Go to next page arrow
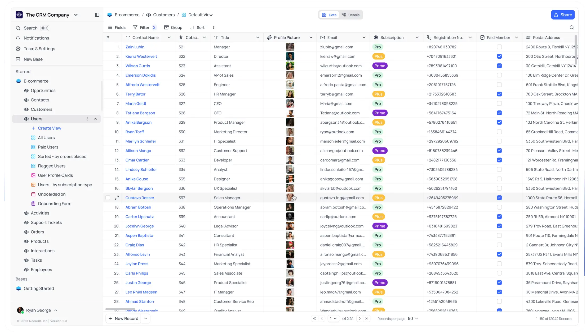This screenshot has width=586, height=334. click(359, 318)
